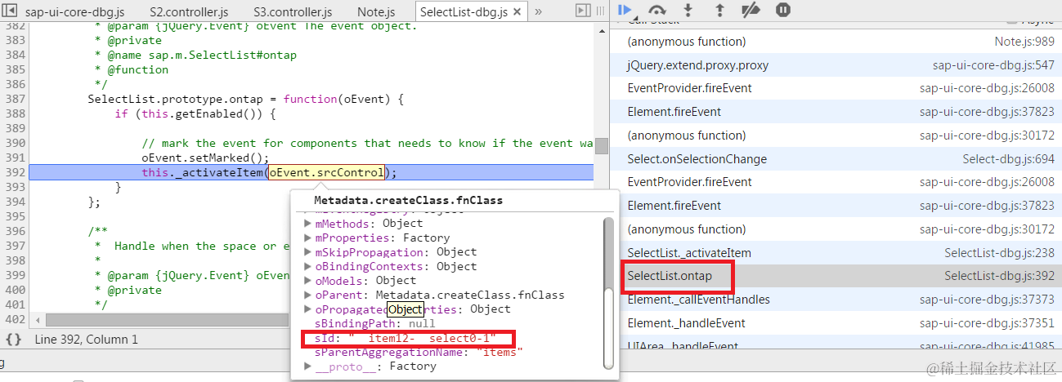
Task: Expand the oParent property
Action: pos(308,295)
